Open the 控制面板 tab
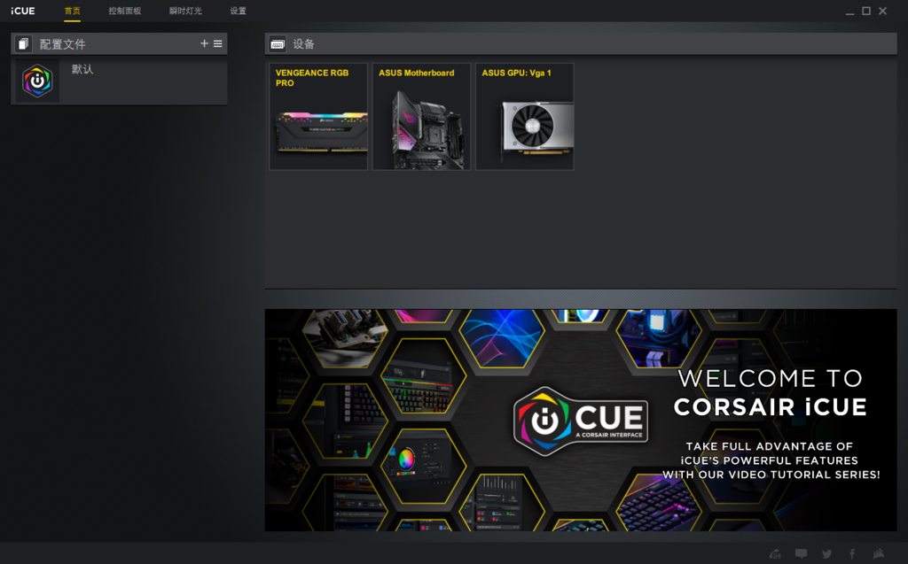 [x=124, y=11]
